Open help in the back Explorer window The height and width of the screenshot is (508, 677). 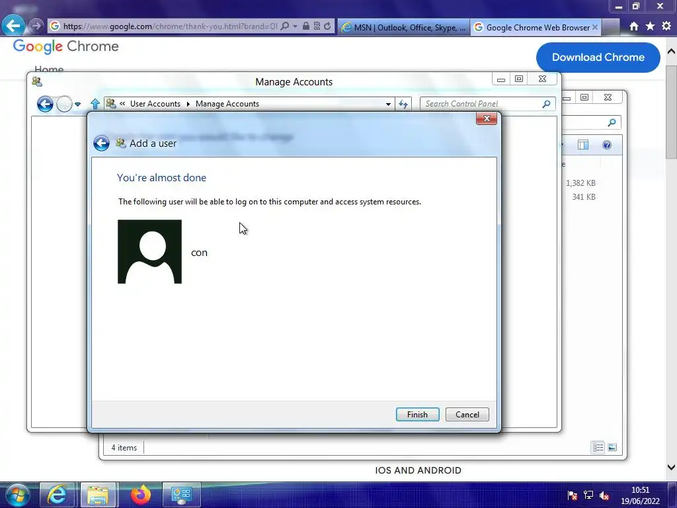click(607, 145)
